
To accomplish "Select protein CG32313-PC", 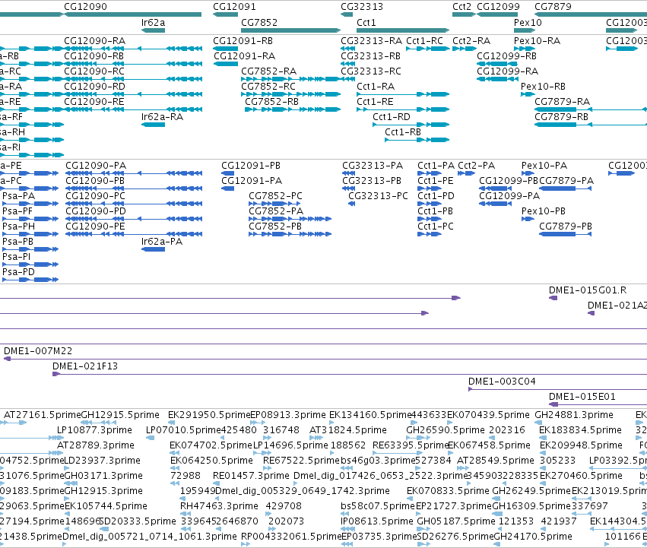I will pyautogui.click(x=352, y=204).
